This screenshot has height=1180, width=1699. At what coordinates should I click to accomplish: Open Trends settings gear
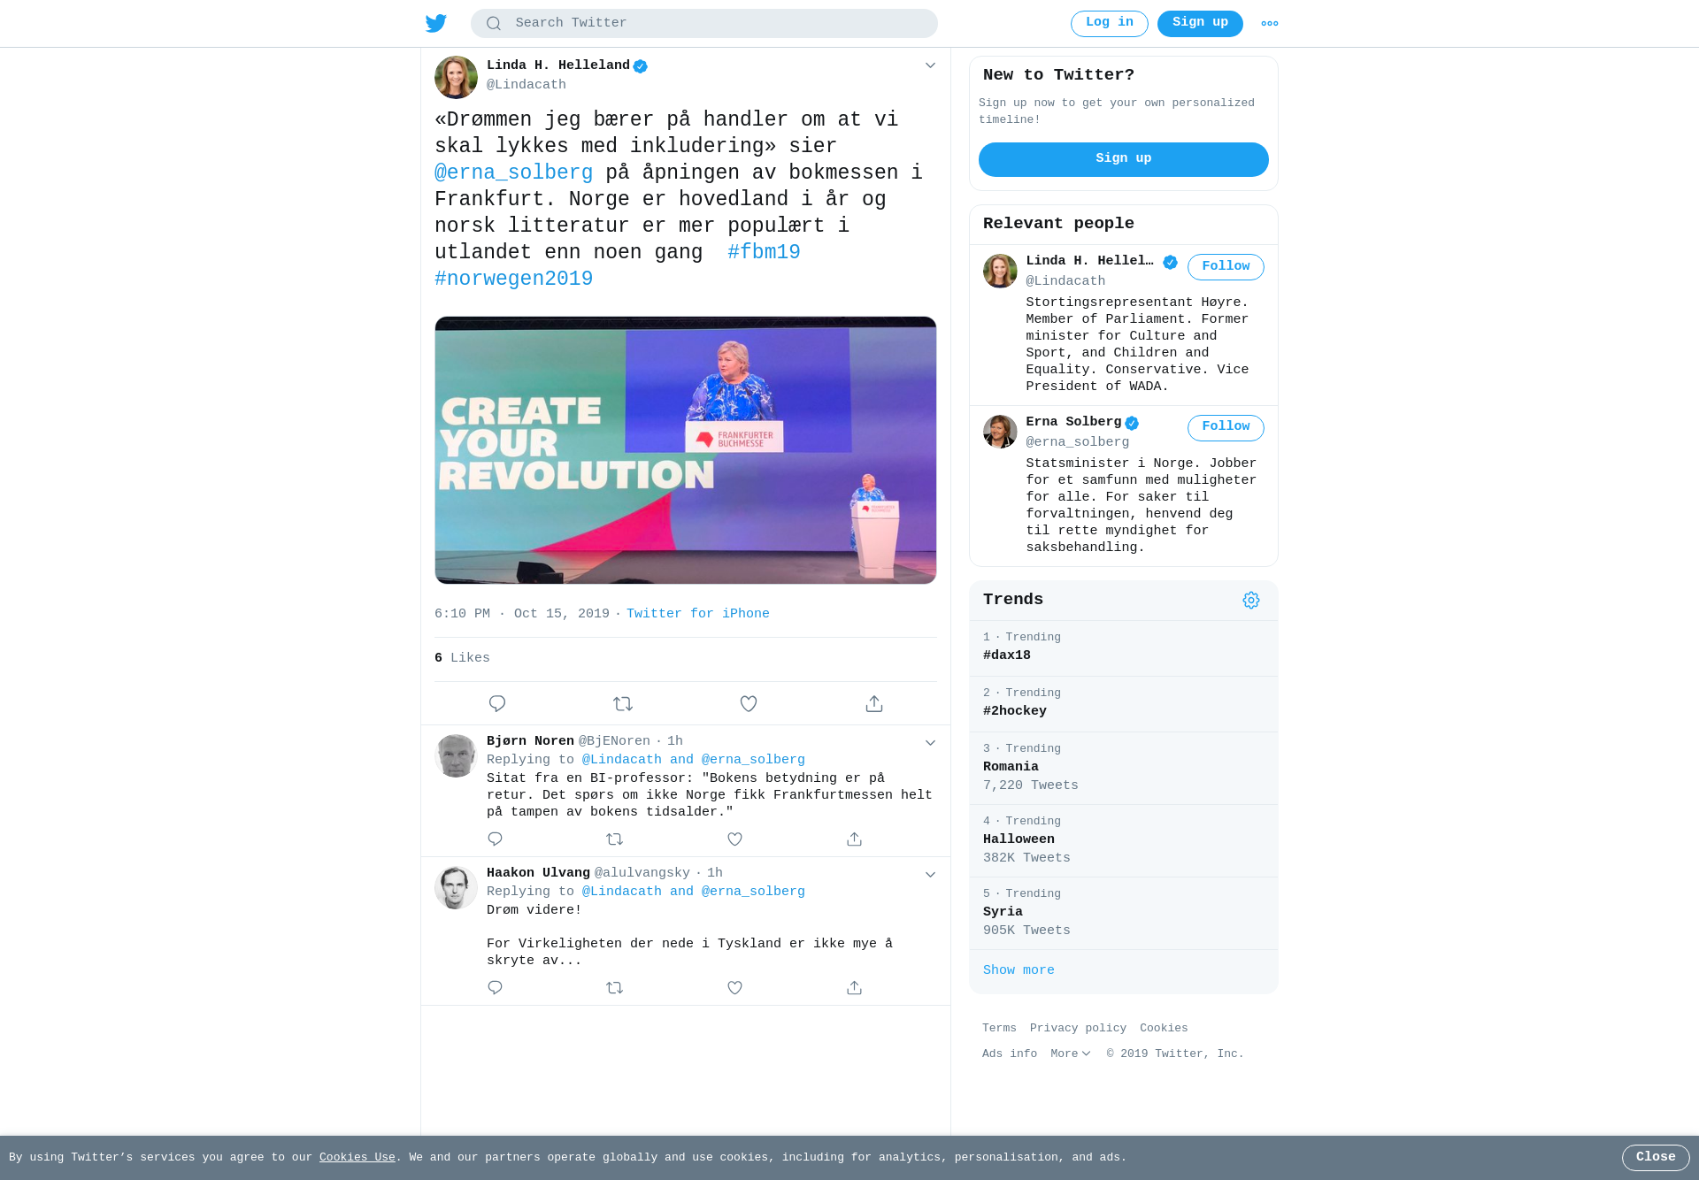pyautogui.click(x=1251, y=601)
